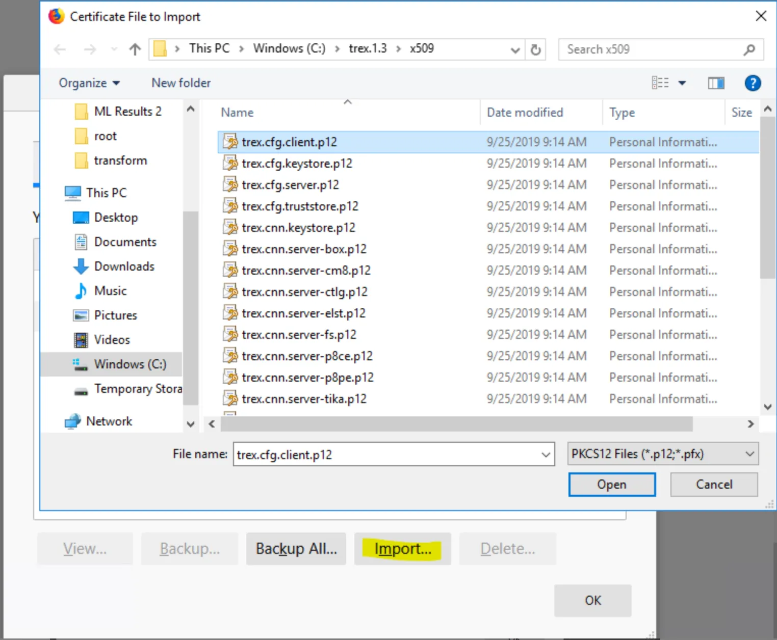Click the horizontal scrollbar of file list
This screenshot has height=640, width=777.
(x=456, y=424)
